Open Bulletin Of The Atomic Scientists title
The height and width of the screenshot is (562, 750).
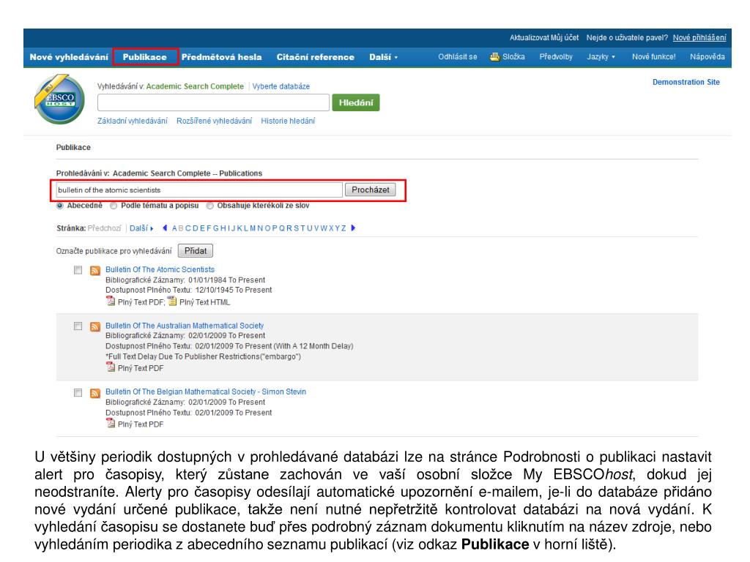[160, 269]
